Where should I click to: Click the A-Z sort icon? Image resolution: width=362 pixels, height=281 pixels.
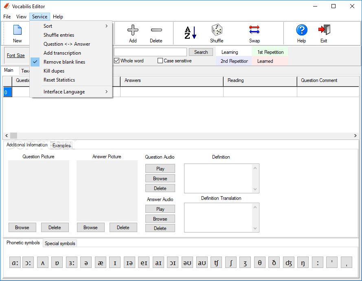click(191, 32)
